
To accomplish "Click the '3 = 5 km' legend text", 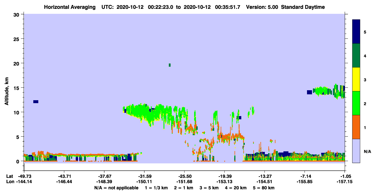I will point(209,187).
